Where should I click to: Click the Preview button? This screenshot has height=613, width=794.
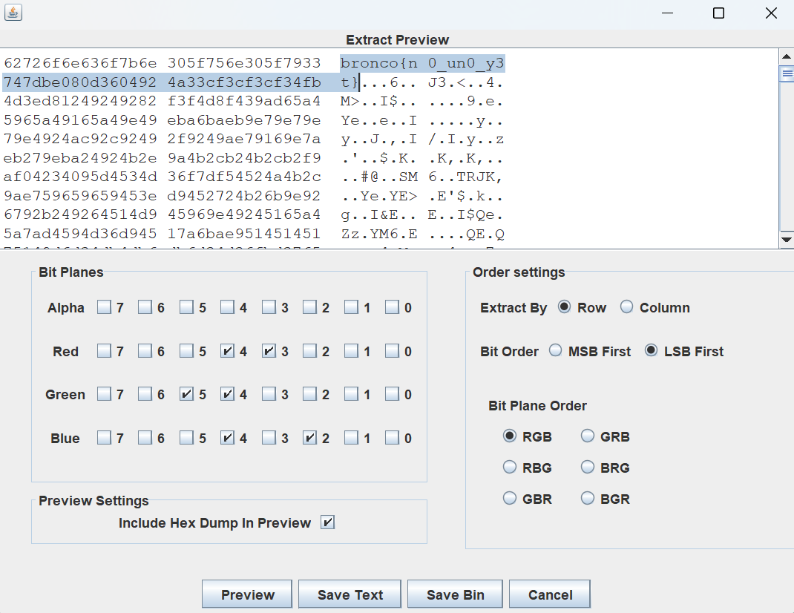click(x=247, y=594)
